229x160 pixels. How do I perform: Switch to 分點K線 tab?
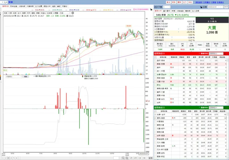(22, 6)
